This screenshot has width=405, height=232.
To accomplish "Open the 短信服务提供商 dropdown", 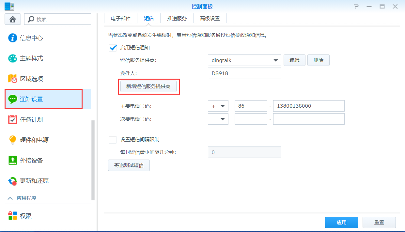I will tap(244, 60).
